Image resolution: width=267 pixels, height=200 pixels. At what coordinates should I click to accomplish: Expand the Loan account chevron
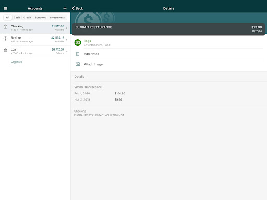coord(66,52)
